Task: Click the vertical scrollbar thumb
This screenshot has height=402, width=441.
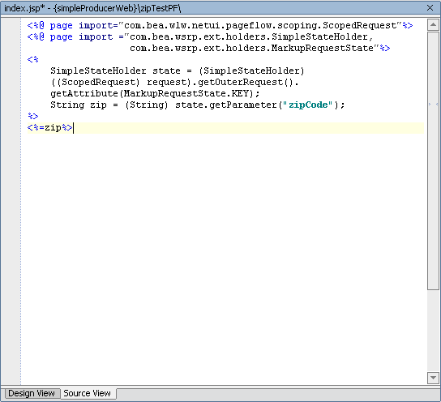Action: [x=433, y=160]
